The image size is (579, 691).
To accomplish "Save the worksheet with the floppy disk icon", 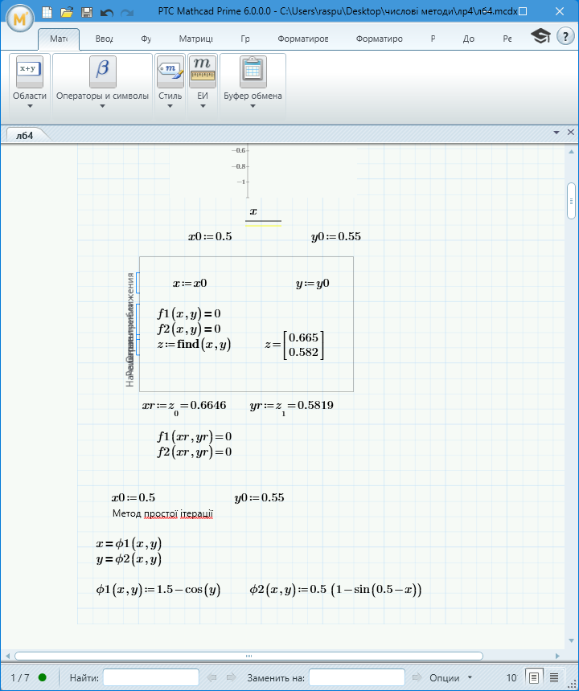I will point(87,12).
